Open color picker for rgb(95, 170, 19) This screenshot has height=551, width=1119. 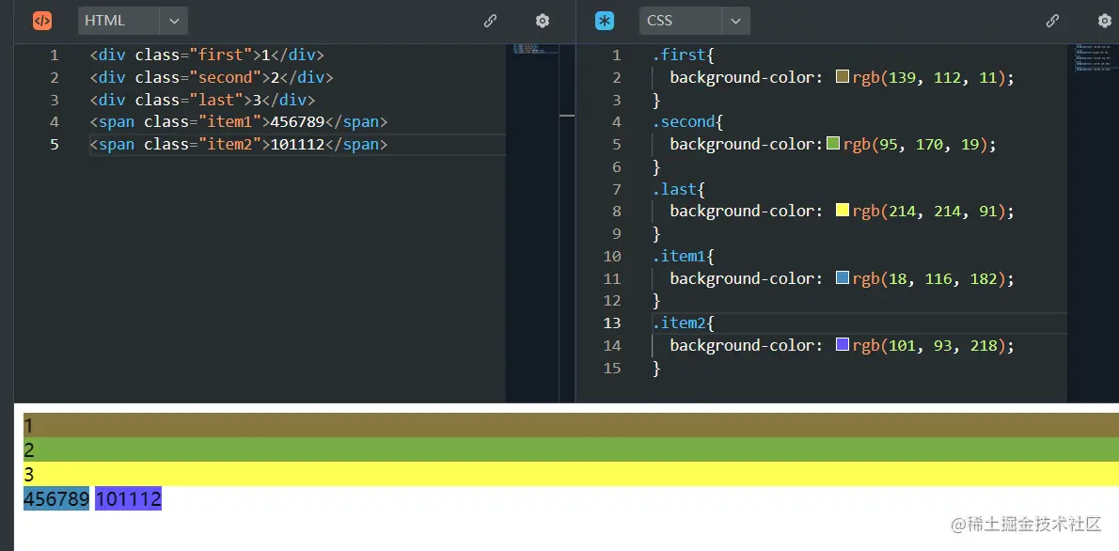(833, 144)
